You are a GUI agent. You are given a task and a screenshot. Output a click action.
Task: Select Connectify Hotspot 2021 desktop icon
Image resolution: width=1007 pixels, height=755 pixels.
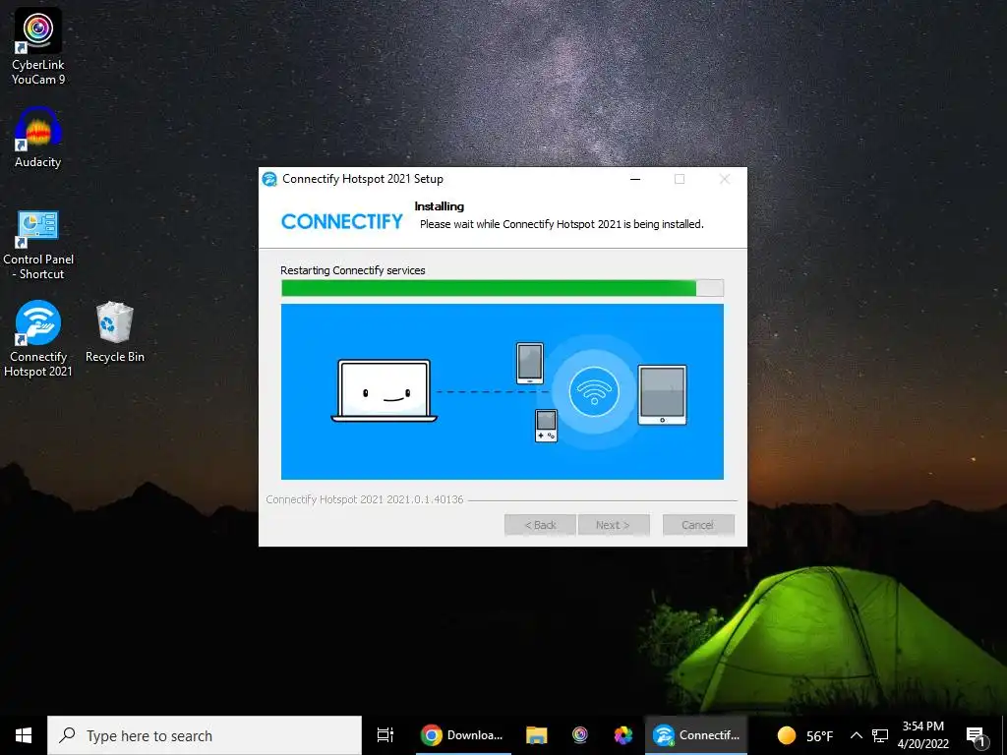[38, 339]
